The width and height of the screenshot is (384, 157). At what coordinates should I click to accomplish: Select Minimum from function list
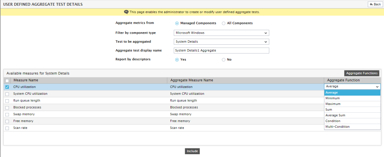(352, 98)
